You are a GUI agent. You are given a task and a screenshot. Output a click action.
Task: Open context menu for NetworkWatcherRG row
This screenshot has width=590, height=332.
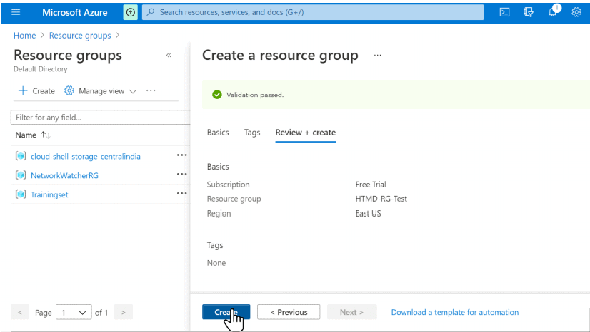181,175
